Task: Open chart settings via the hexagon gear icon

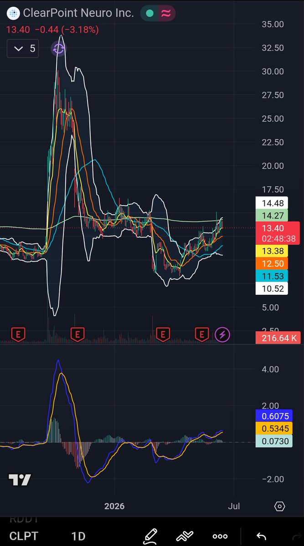Action: pyautogui.click(x=280, y=506)
